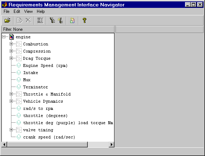Expand the Drag Torque subsystem
Viewport: 205px width, 156px height.
coord(11,58)
